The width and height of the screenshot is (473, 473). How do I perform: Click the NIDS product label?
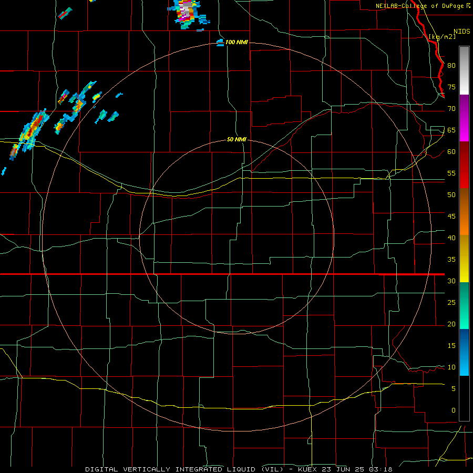(x=461, y=32)
